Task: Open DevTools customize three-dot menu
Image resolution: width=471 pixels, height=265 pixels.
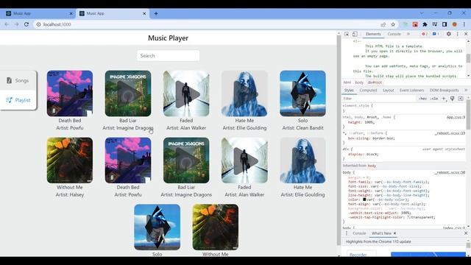Action: (x=458, y=34)
